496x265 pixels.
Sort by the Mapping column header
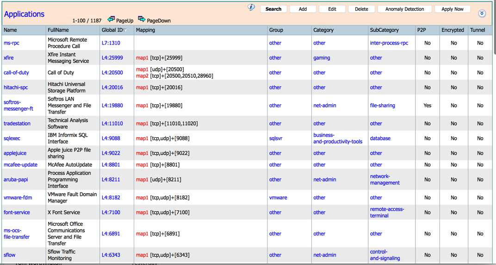(145, 30)
